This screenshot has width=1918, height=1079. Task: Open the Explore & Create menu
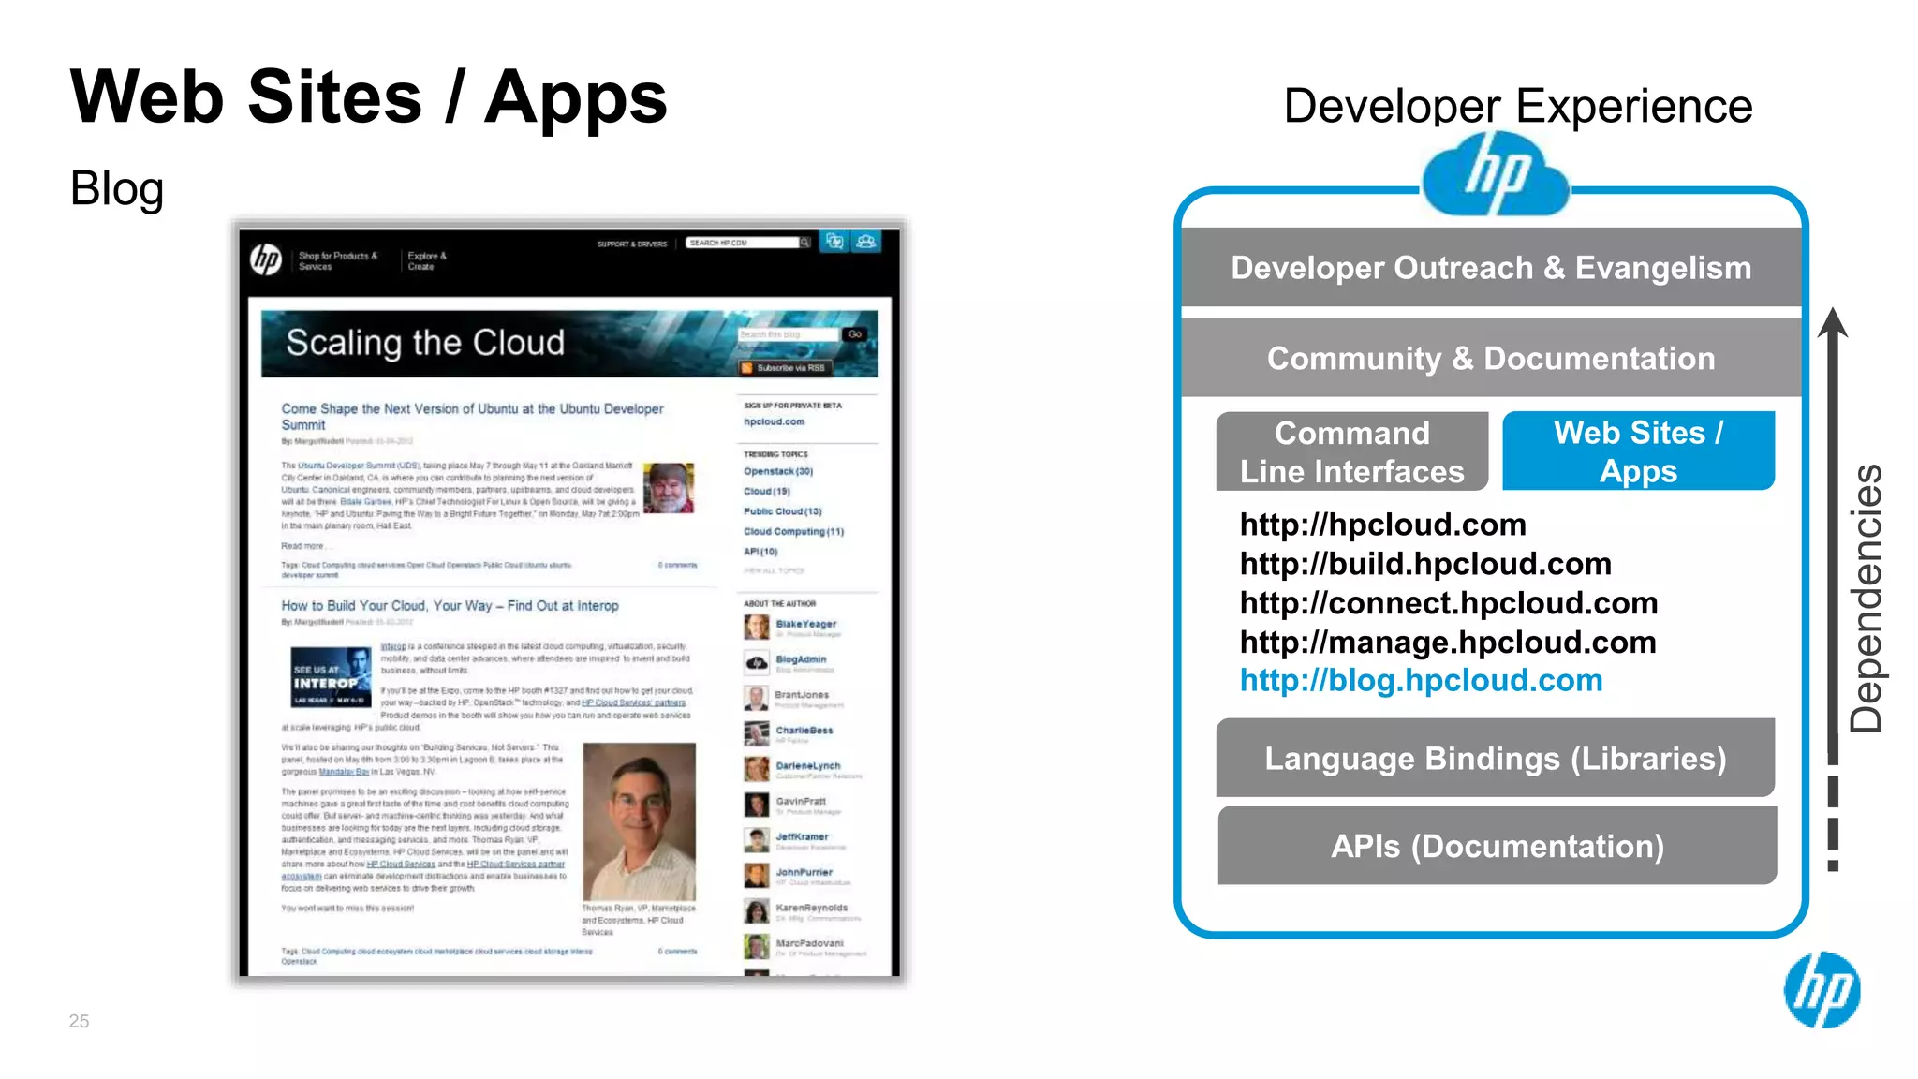pos(427,261)
